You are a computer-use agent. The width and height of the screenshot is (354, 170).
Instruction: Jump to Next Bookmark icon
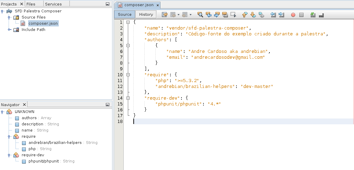coord(253,15)
